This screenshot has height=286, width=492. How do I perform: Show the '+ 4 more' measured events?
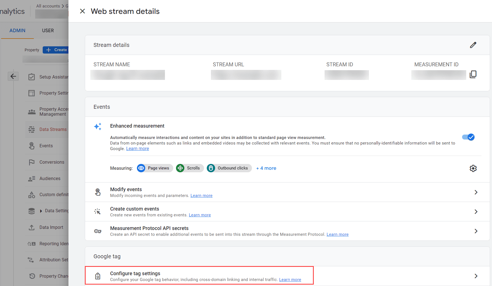coord(266,168)
